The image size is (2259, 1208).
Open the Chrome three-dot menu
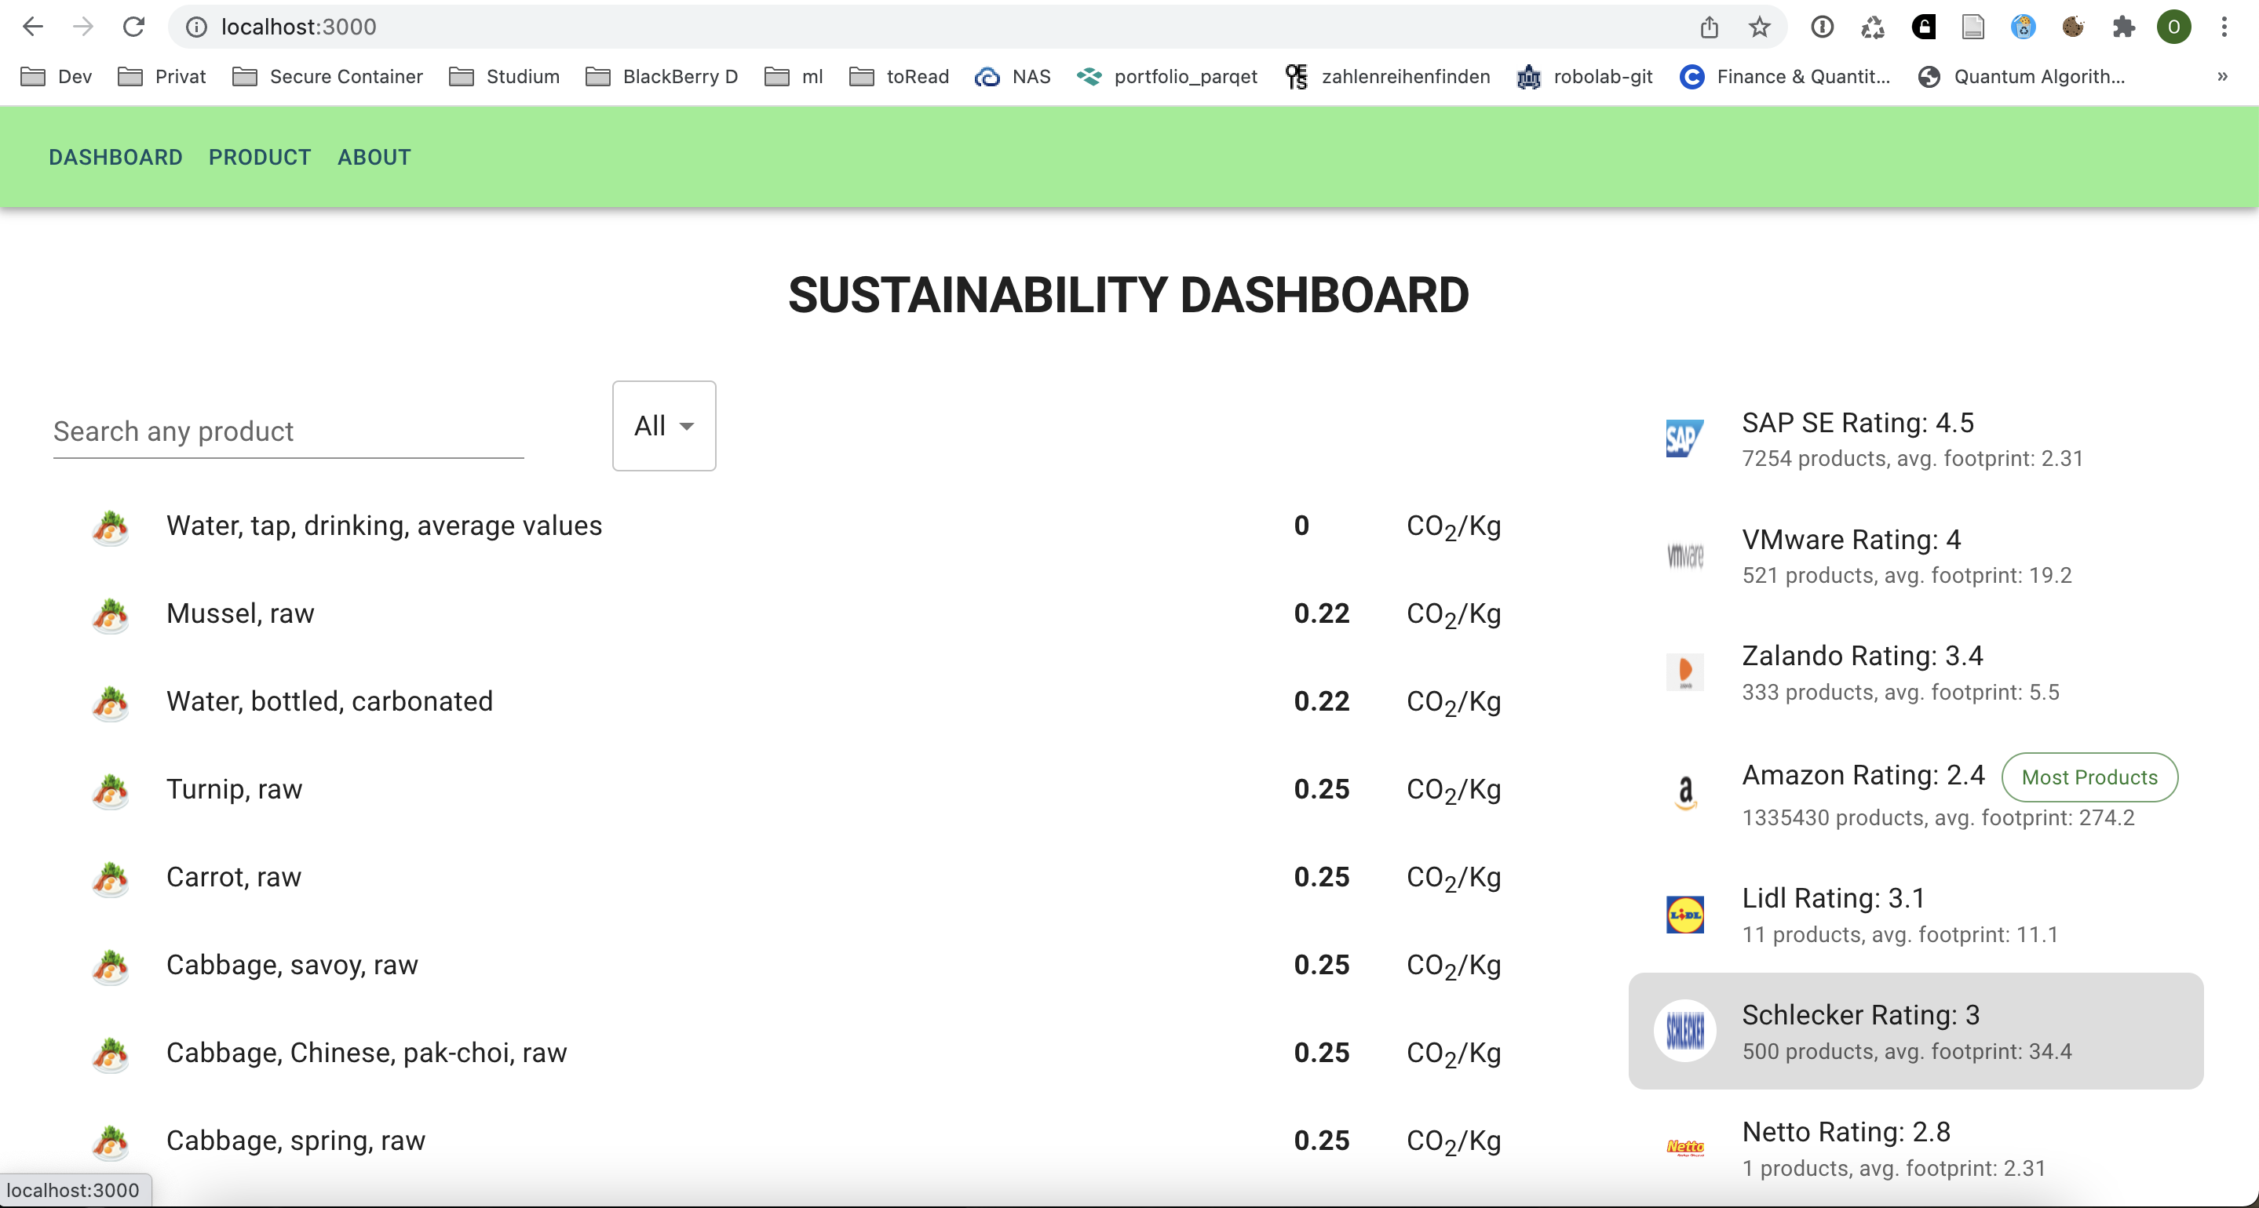click(2224, 27)
